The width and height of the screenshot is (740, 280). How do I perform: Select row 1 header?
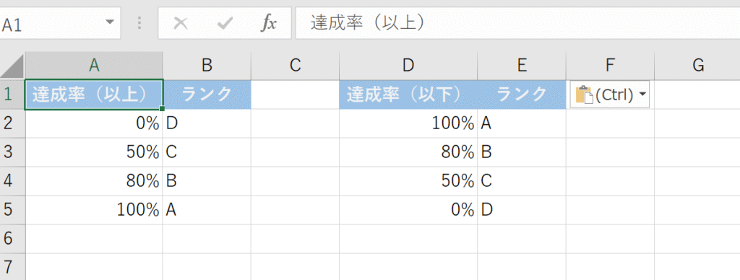(12, 95)
